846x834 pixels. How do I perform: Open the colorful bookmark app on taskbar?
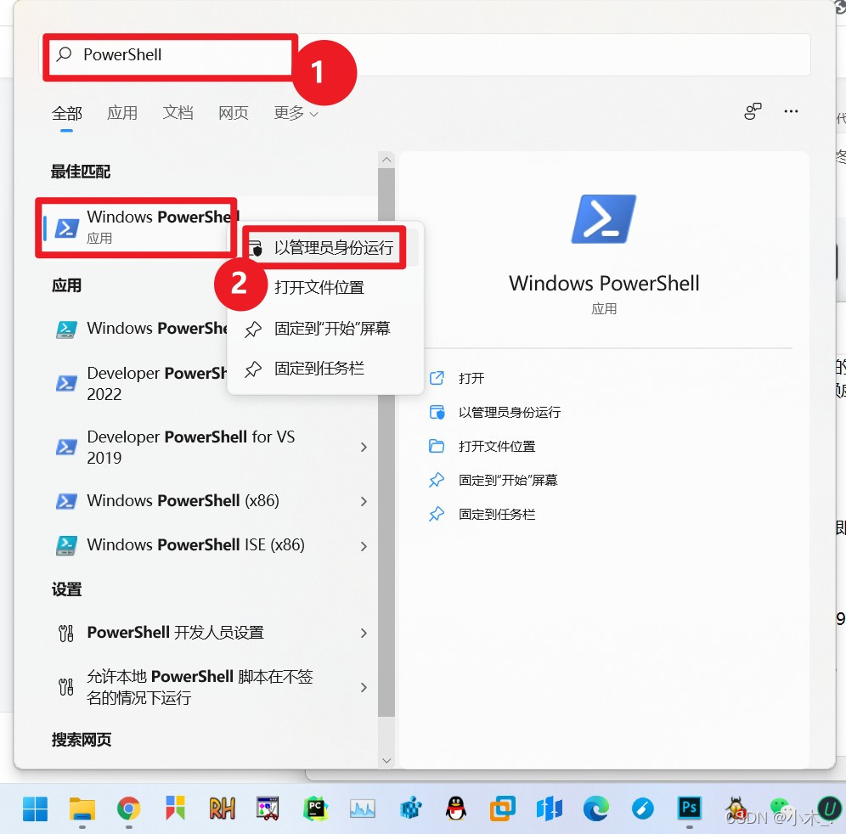175,809
